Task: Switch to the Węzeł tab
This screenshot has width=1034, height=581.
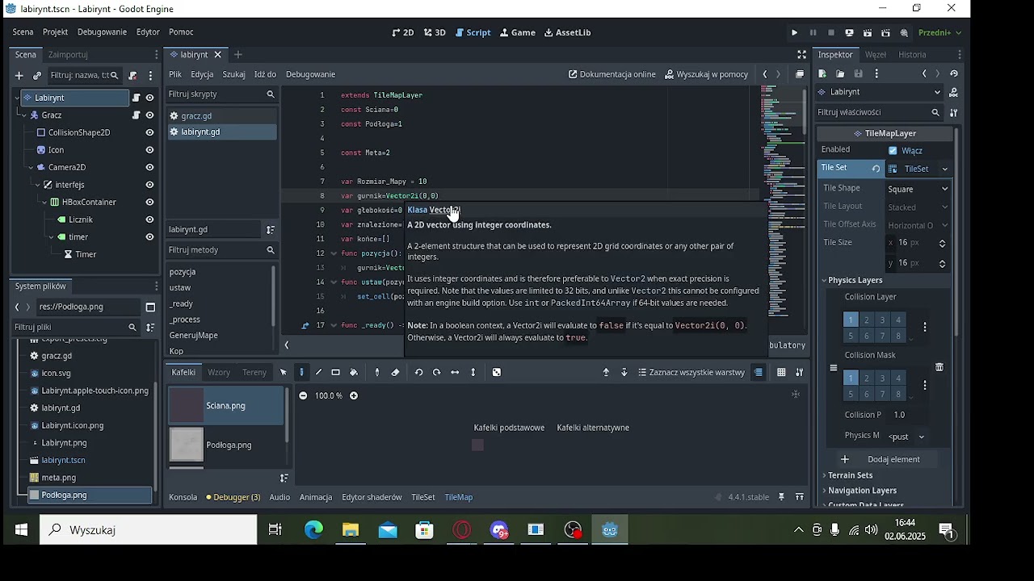Action: 876,55
